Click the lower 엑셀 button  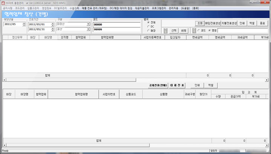click(x=211, y=85)
